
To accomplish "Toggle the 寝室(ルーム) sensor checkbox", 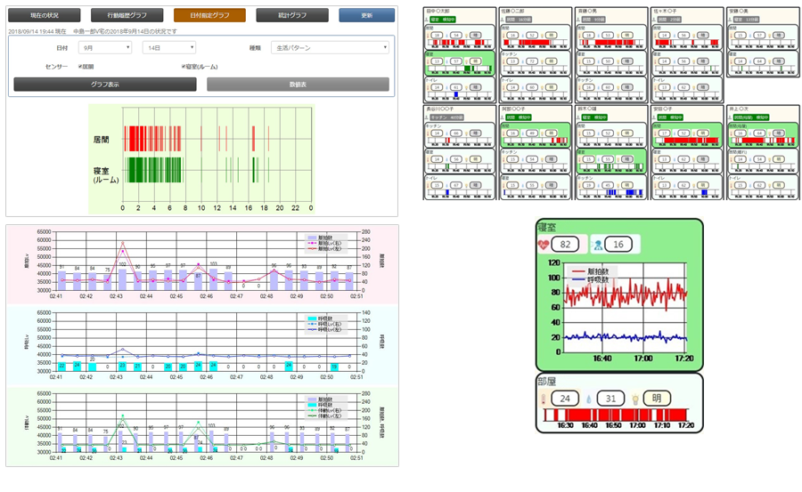I will [x=183, y=67].
